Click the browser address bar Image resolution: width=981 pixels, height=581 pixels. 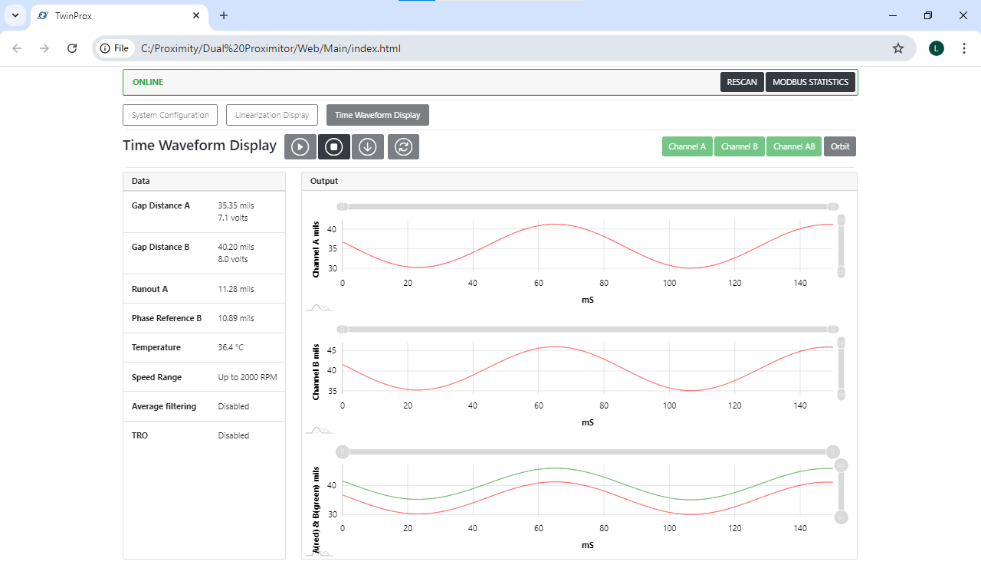(x=504, y=48)
